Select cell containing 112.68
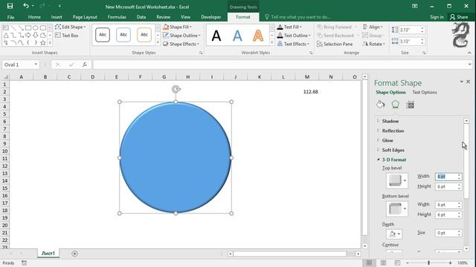Viewport: 476px width, 267px height. (x=307, y=92)
